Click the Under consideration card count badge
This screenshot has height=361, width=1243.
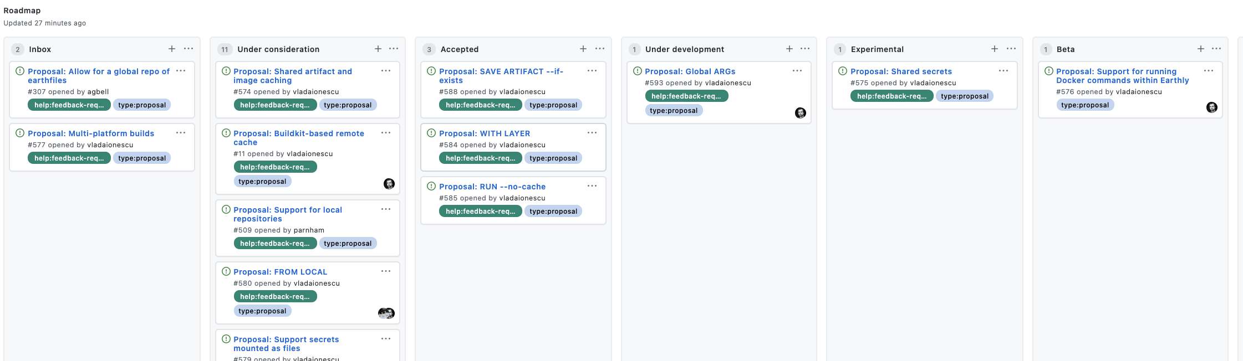click(225, 49)
